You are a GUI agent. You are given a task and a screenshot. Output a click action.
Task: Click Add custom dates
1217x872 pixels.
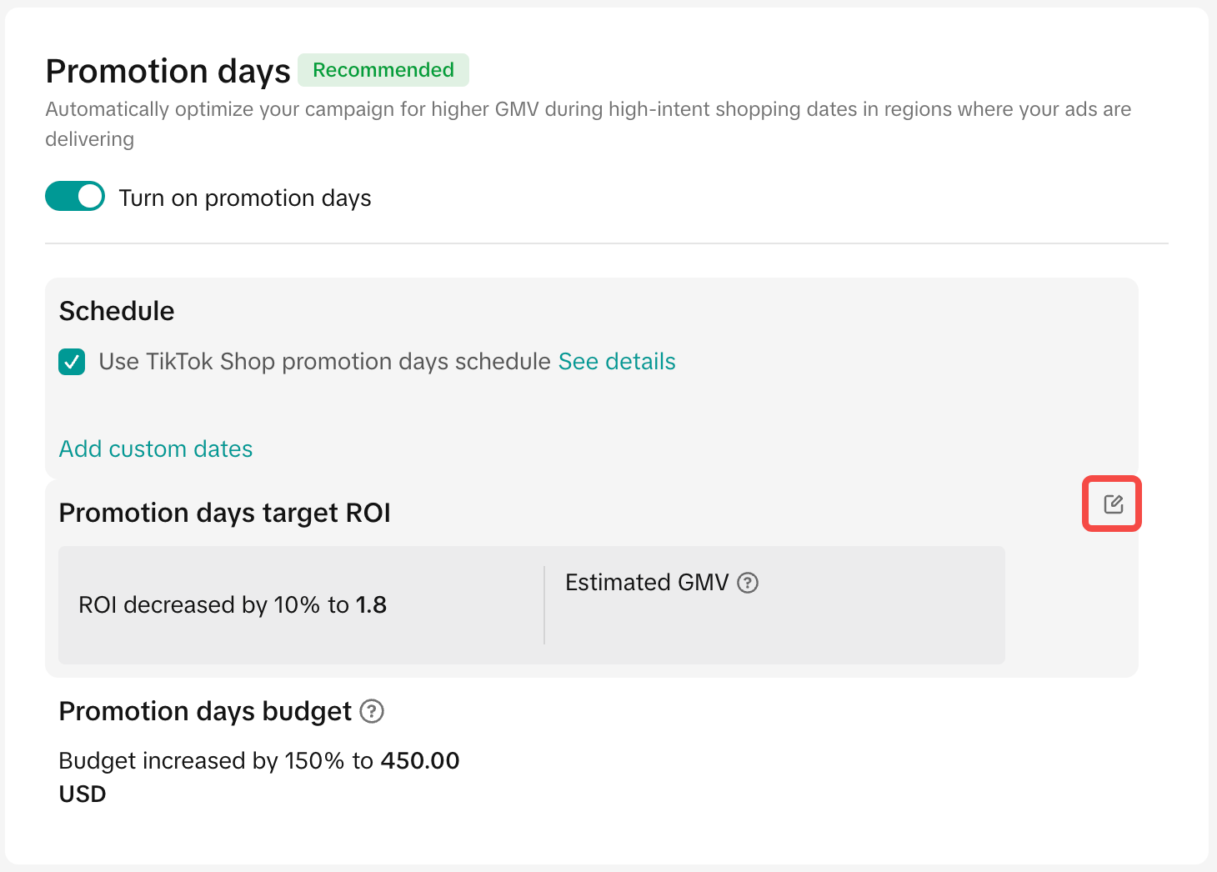[156, 449]
